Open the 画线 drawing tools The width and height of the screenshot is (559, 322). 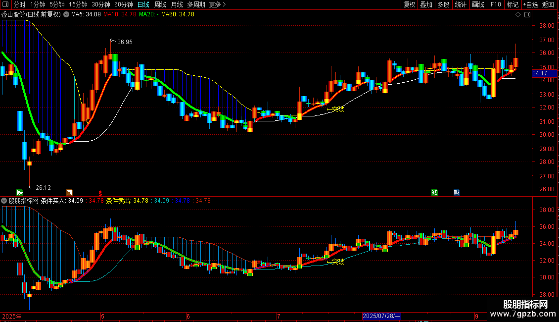click(478, 4)
